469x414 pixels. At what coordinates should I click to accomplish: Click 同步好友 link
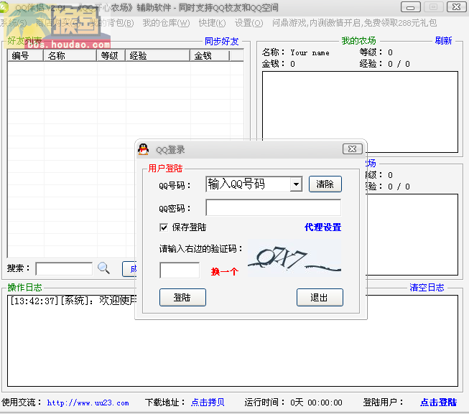222,41
